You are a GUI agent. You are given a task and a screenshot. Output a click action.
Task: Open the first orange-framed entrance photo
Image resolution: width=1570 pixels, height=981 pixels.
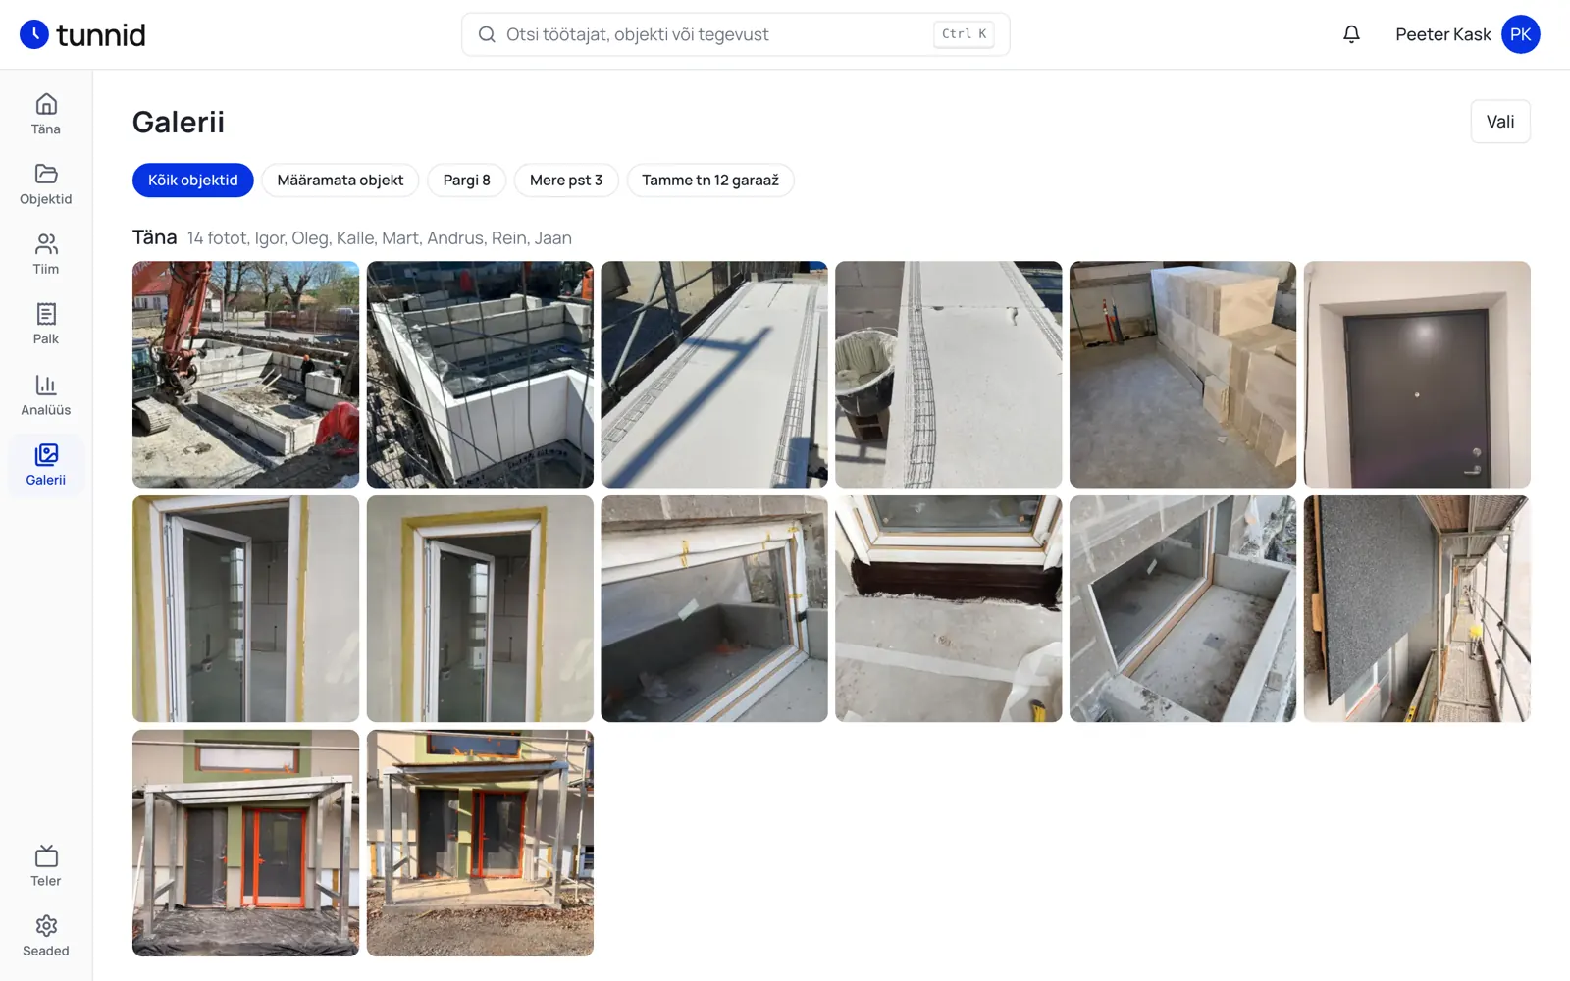click(x=245, y=843)
